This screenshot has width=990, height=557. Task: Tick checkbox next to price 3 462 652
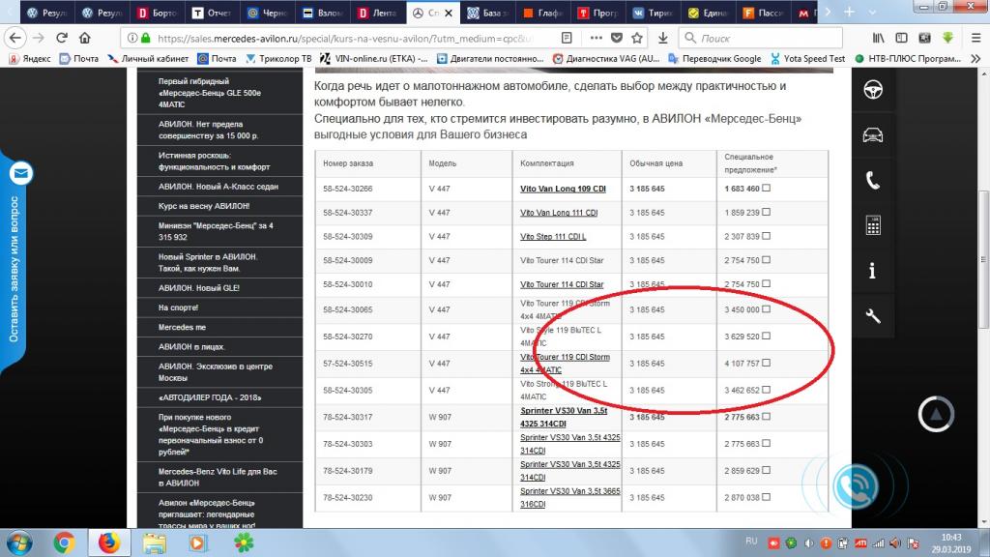766,390
